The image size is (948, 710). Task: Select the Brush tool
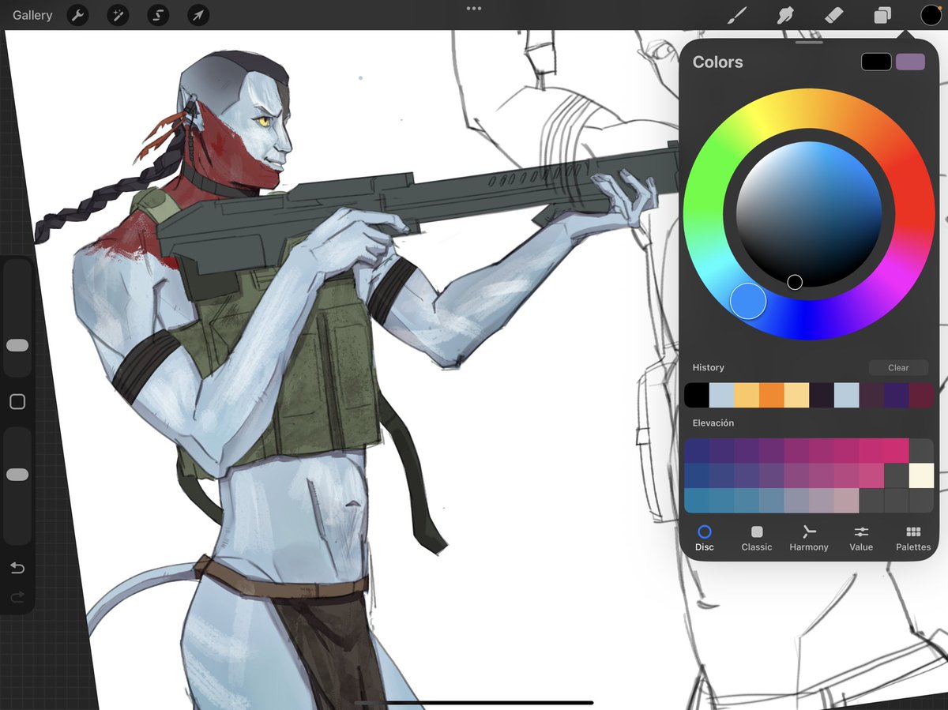pos(737,15)
